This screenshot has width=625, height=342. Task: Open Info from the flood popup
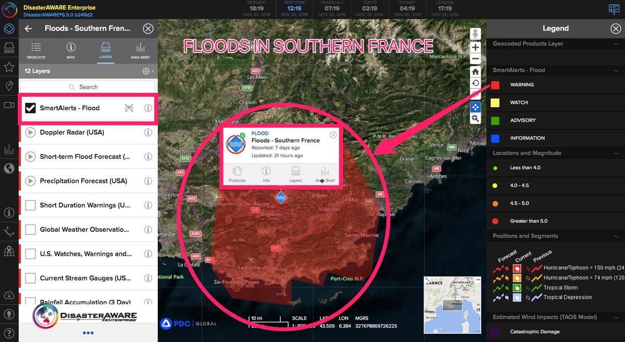266,175
